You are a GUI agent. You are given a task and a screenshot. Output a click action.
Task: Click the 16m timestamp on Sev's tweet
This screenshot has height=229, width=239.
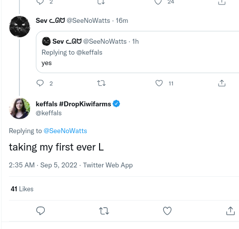click(x=122, y=21)
